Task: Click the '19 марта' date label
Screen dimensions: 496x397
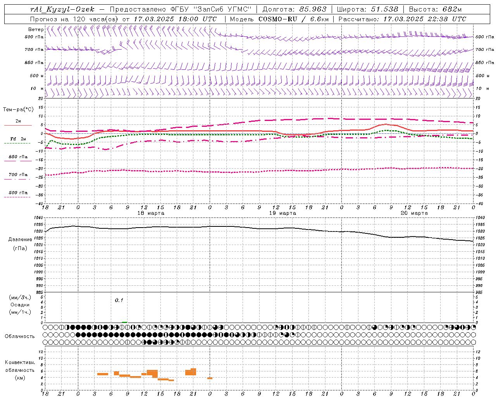Action: [282, 213]
